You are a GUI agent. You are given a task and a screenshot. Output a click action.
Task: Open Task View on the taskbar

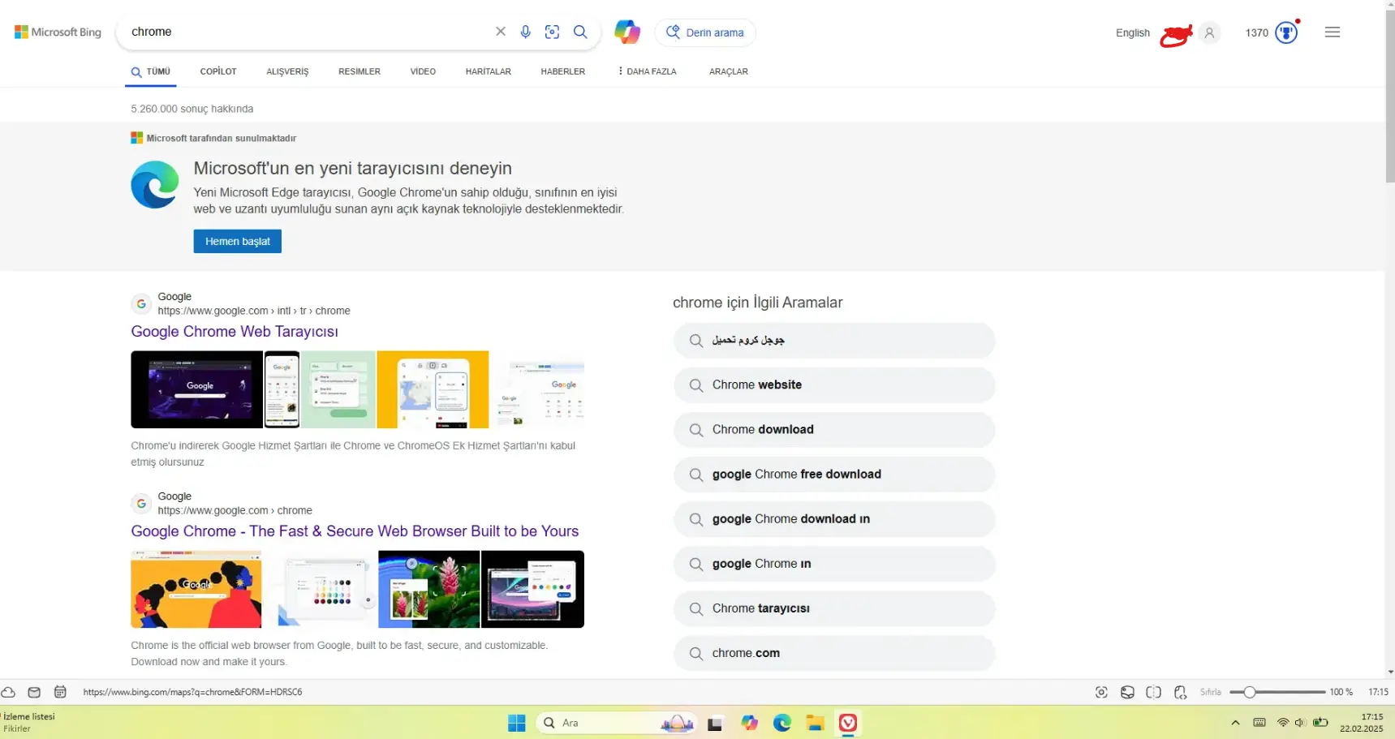[x=715, y=724]
